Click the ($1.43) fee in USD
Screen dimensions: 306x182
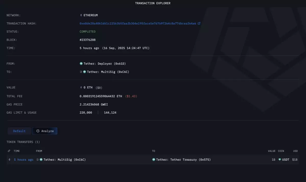pos(131,96)
